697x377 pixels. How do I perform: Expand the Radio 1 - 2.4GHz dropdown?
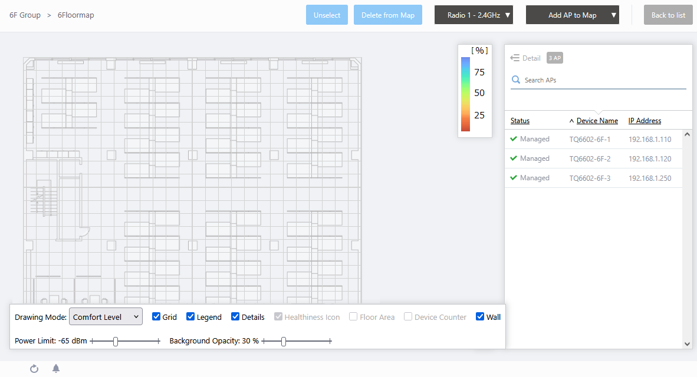474,15
